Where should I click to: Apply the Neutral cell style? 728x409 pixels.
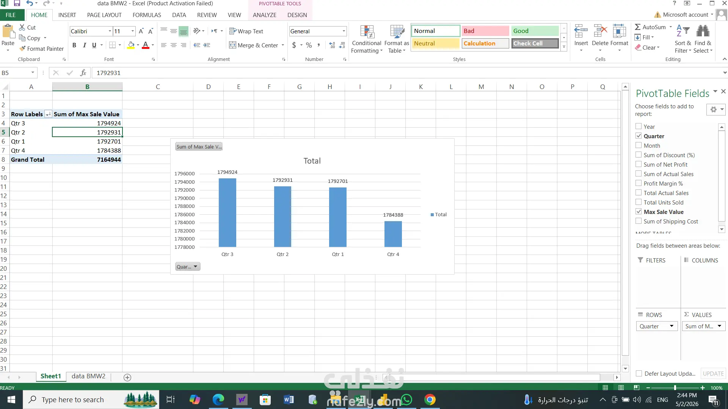[435, 43]
